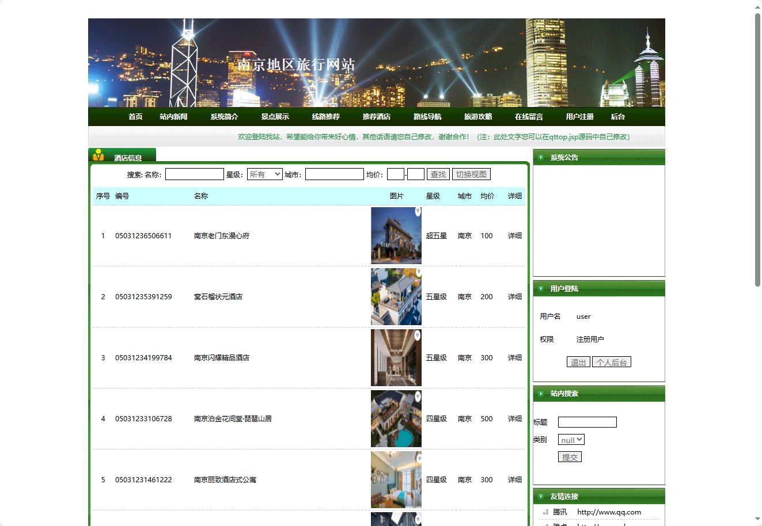The height and width of the screenshot is (526, 762).
Task: Go to the 首页 home menu item
Action: pos(135,117)
